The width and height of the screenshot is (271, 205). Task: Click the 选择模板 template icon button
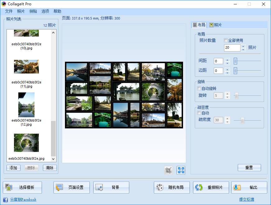pos(22,187)
